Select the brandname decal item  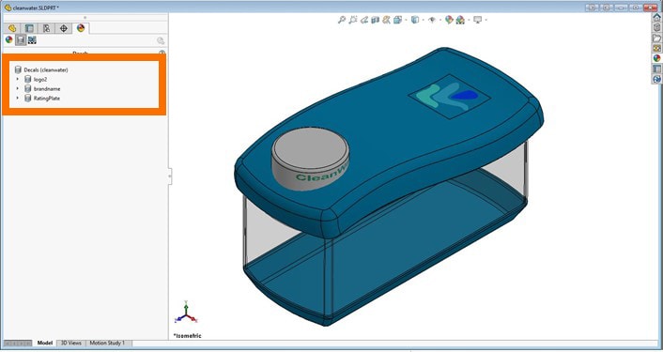point(42,89)
